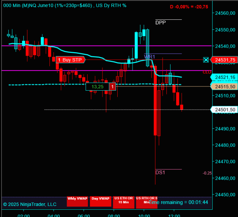This screenshot has width=238, height=217.
Task: Toggle the US RTH OR 5 Min button
Action: pyautogui.click(x=147, y=202)
